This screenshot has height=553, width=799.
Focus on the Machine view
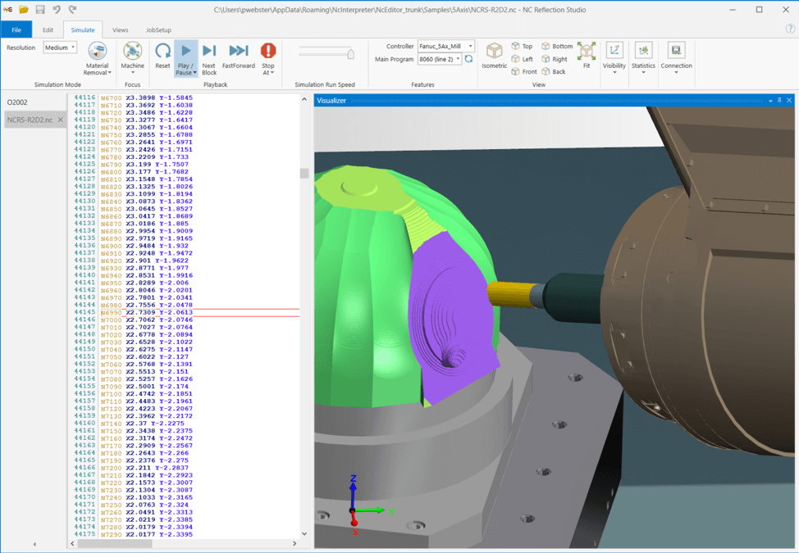132,52
